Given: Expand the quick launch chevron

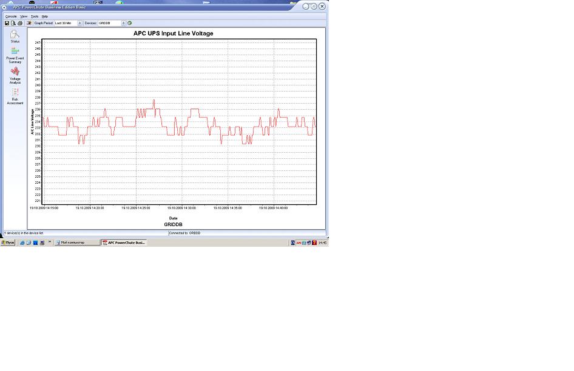Looking at the screenshot, I should click(x=49, y=242).
